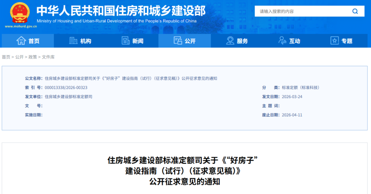Viewport: 371px width, 194px height.
Task: Switch to the 专题 navigation text label
Action: pyautogui.click(x=347, y=41)
